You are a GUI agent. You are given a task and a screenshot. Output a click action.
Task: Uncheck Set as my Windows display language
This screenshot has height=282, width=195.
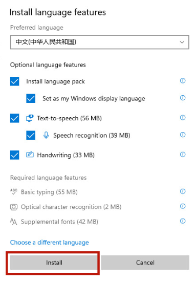coord(31,98)
